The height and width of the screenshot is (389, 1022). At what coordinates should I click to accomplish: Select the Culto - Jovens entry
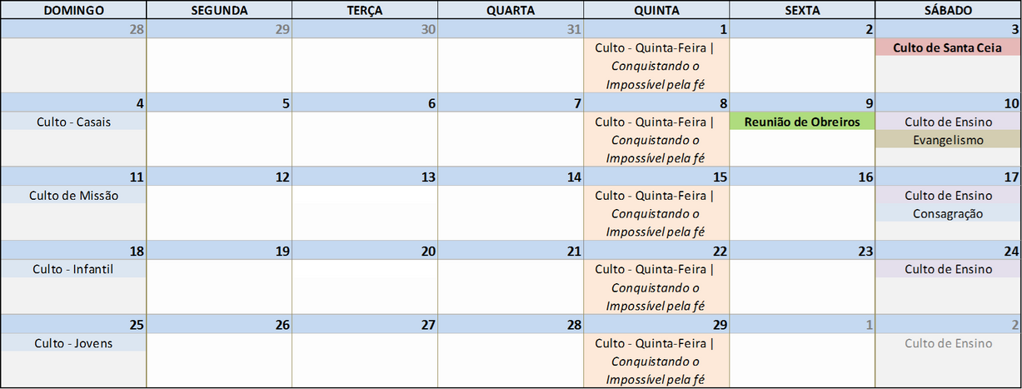(x=73, y=343)
